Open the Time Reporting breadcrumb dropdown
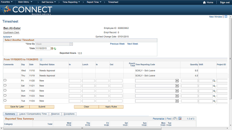 (x=71, y=2)
